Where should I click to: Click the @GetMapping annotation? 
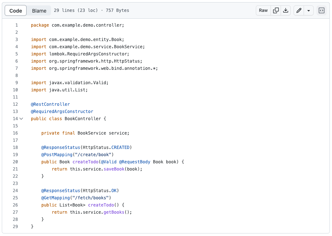[55, 198]
